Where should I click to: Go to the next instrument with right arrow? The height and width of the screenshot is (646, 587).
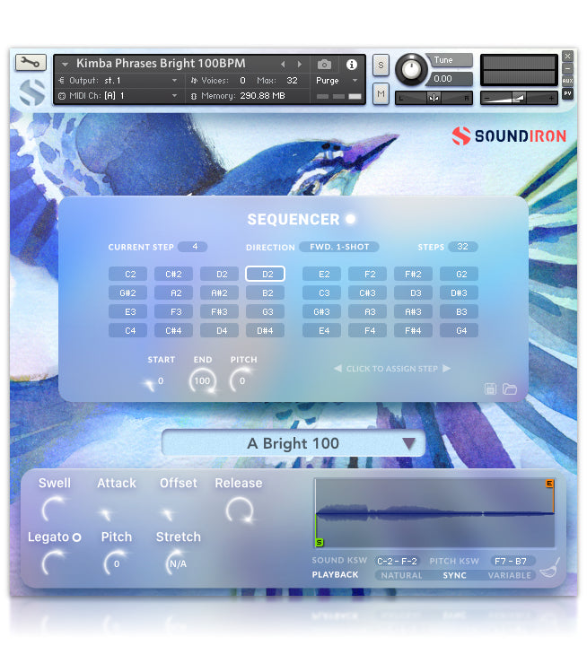pos(302,65)
